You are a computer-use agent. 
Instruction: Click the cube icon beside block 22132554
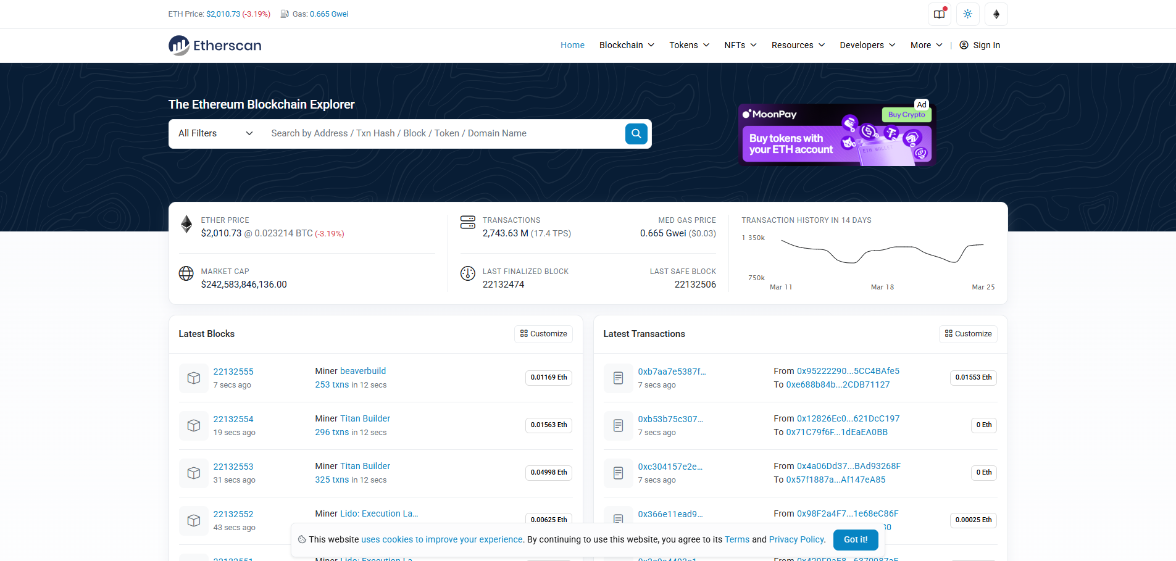(x=193, y=425)
